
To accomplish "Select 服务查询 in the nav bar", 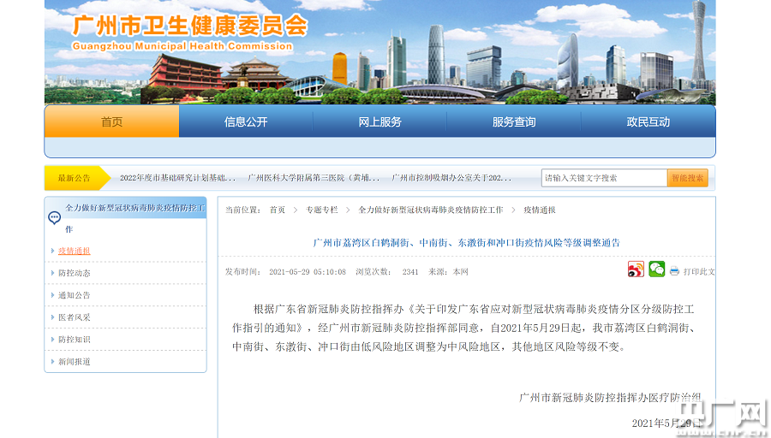I will (x=514, y=121).
